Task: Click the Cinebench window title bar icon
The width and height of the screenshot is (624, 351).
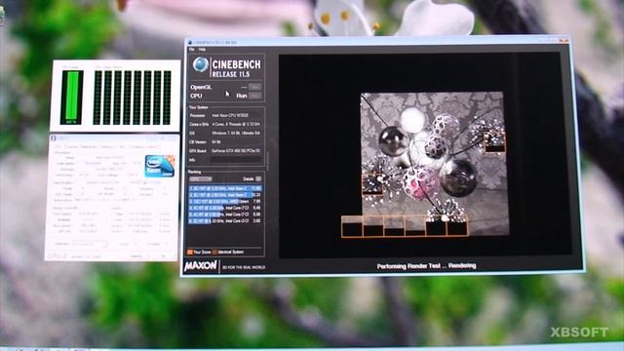Action: pyautogui.click(x=190, y=42)
